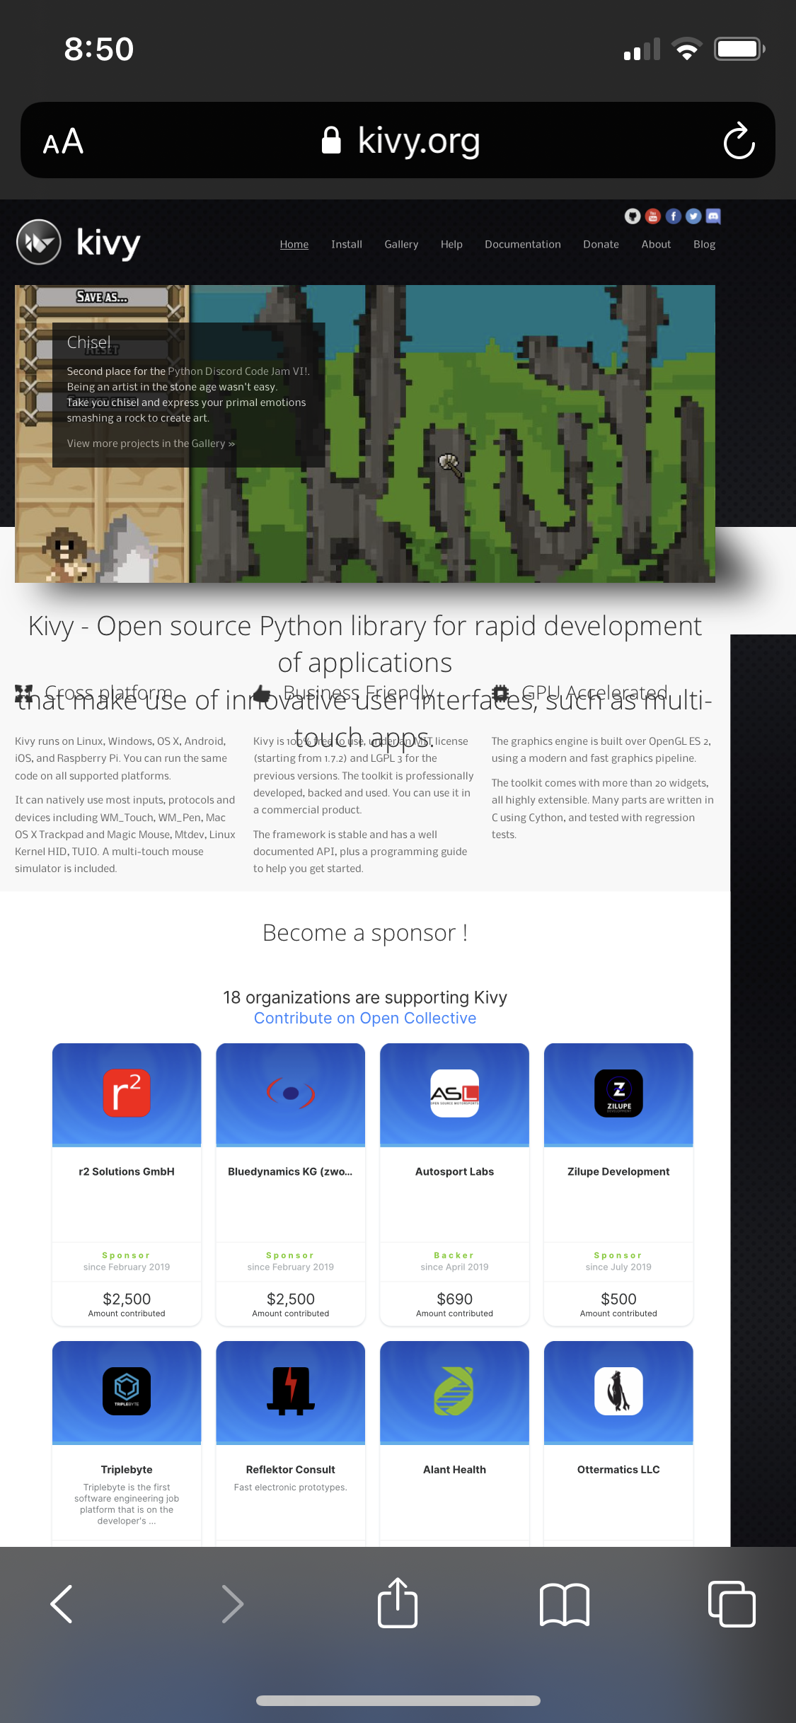Open the About menu item
This screenshot has width=796, height=1723.
[x=656, y=244]
